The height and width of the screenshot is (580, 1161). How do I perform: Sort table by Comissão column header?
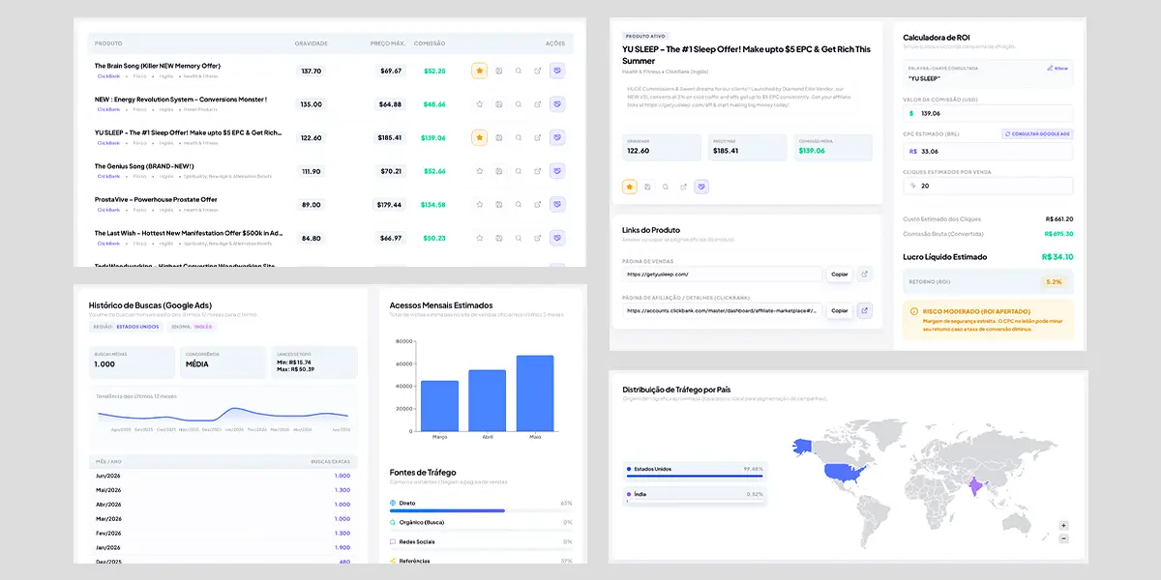(x=430, y=43)
